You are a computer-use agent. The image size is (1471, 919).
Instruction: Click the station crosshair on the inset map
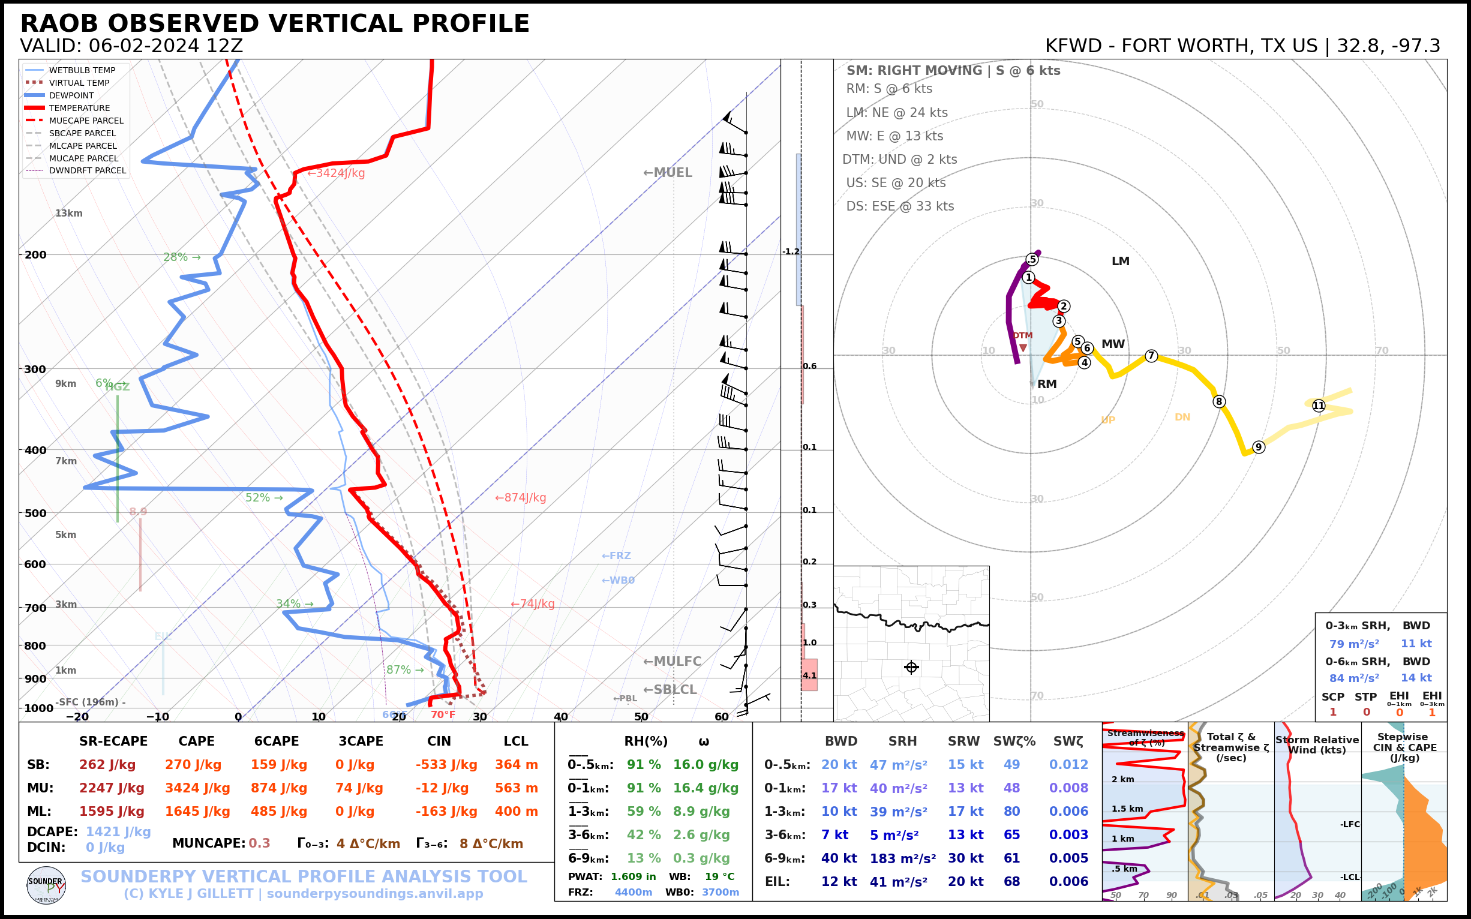pyautogui.click(x=911, y=667)
